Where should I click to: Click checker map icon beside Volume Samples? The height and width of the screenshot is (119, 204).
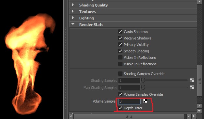tap(145, 101)
